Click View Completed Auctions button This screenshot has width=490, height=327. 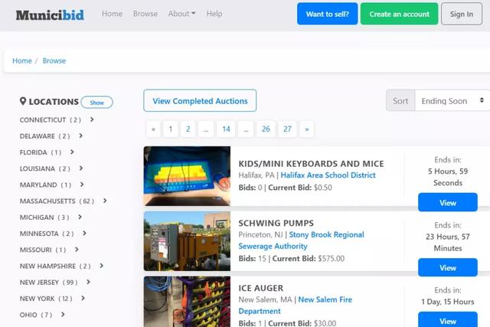pos(200,101)
